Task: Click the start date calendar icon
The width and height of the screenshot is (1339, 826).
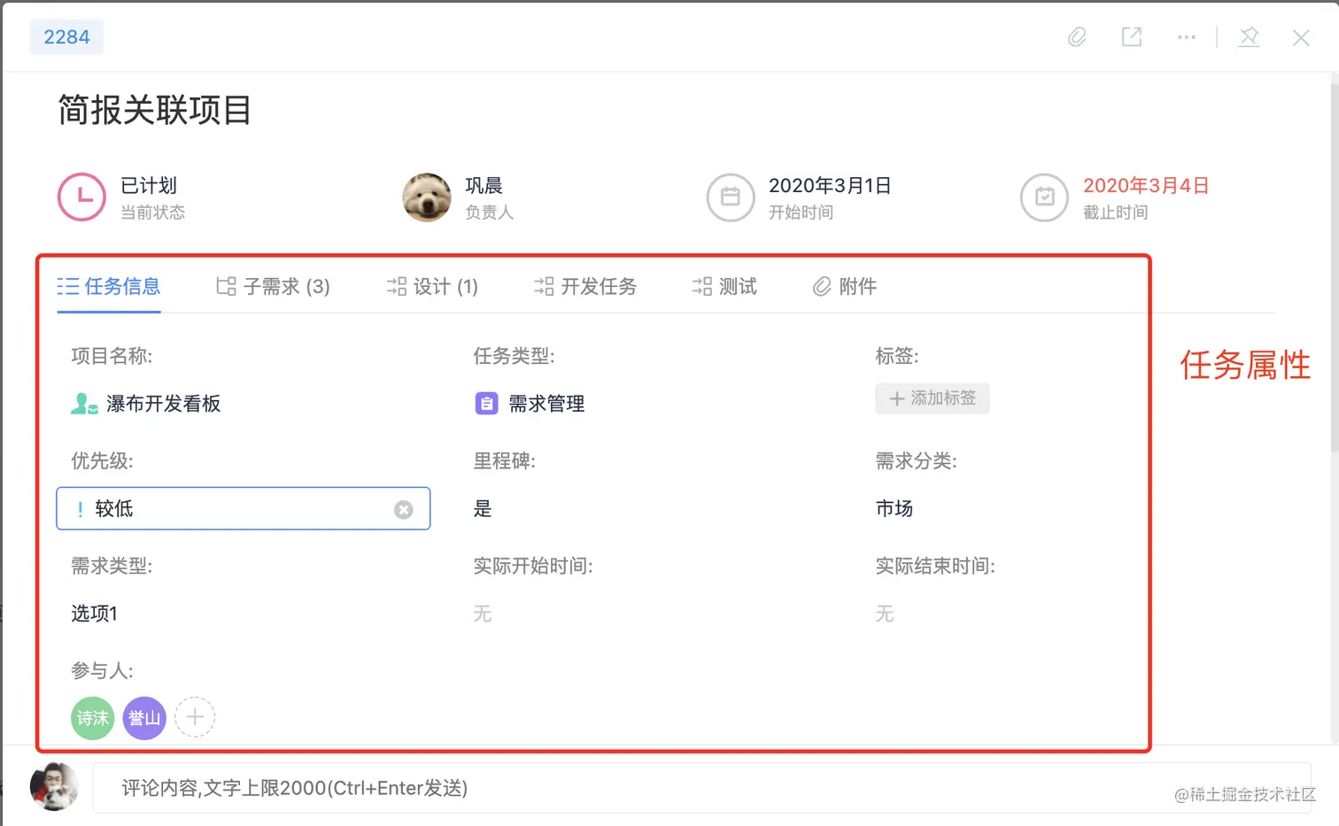Action: coord(731,197)
